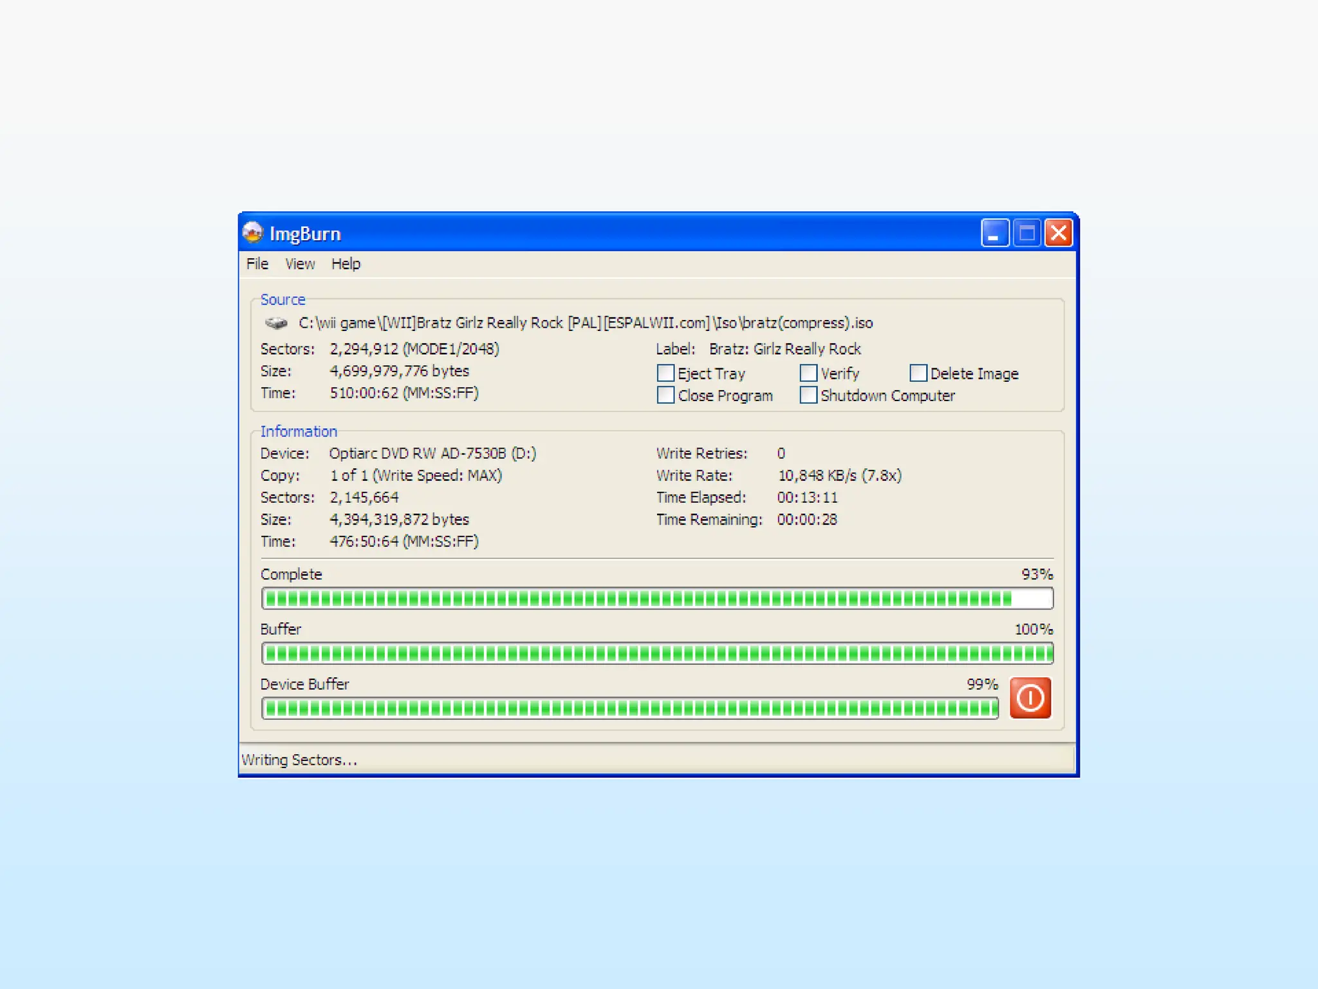1318x989 pixels.
Task: Enable Close Program after burn
Action: 666,395
